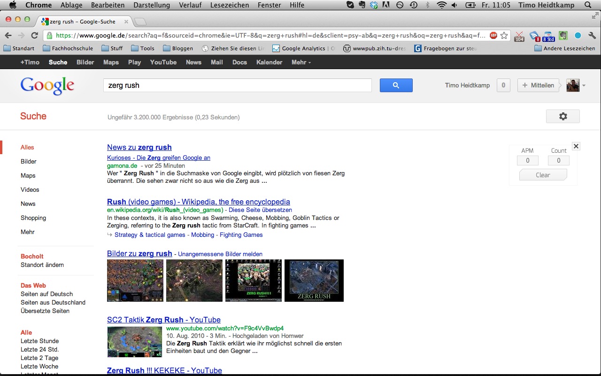601x376 pixels.
Task: Open the Tools bookmark folder
Action: pos(143,48)
